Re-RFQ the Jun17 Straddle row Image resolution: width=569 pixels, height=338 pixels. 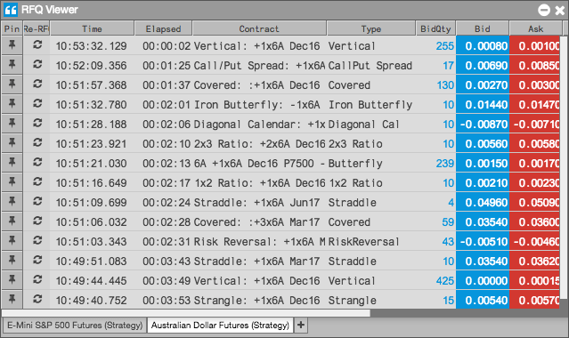(x=37, y=202)
